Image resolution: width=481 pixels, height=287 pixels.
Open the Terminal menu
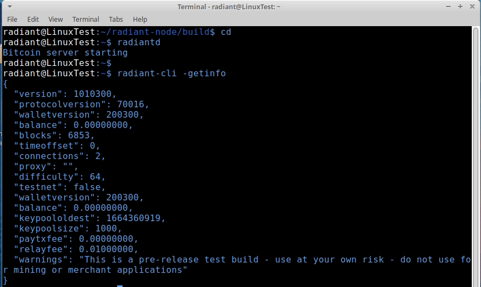click(86, 19)
